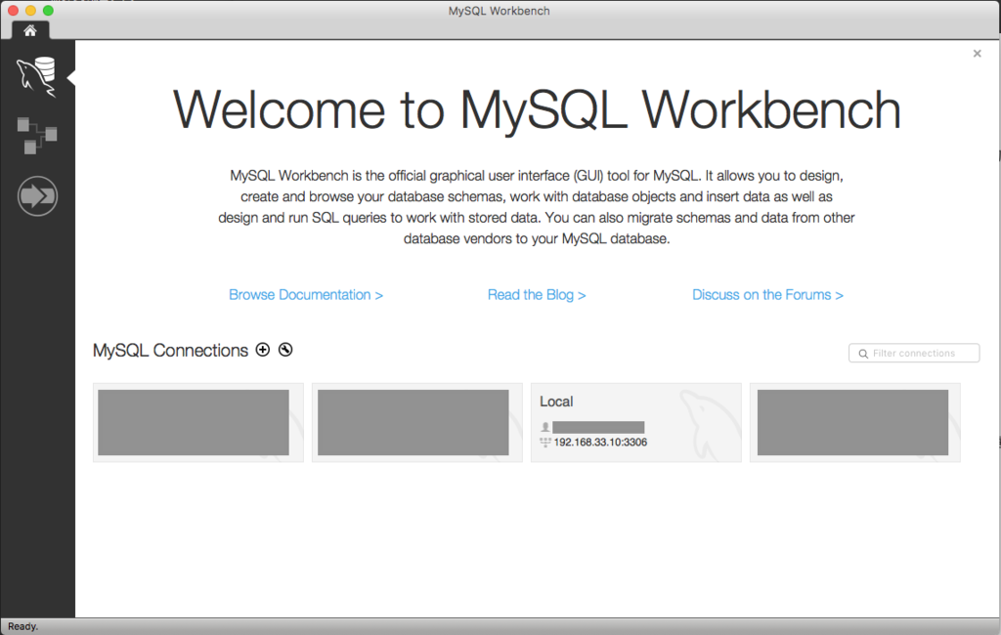Minimize the window with the yellow button
This screenshot has height=635, width=1001.
[30, 10]
